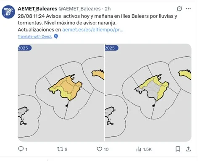Screen dimensions: 200x161
Task: Open the aemet.es/es/eltiempo link
Action: 93,30
